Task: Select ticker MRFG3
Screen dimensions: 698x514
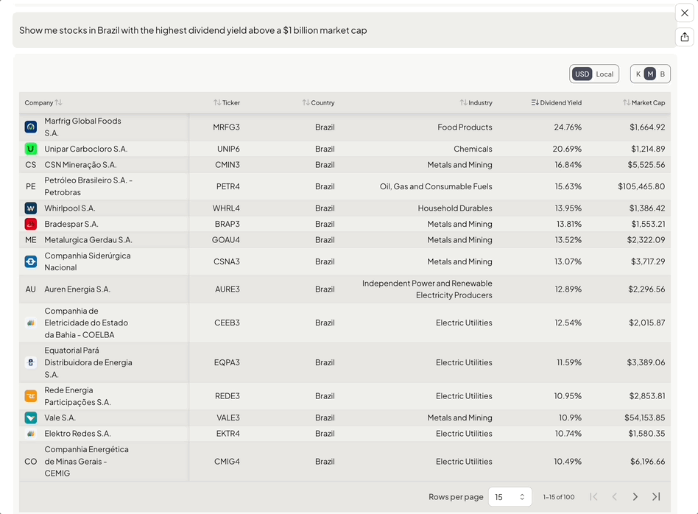Action: (226, 127)
